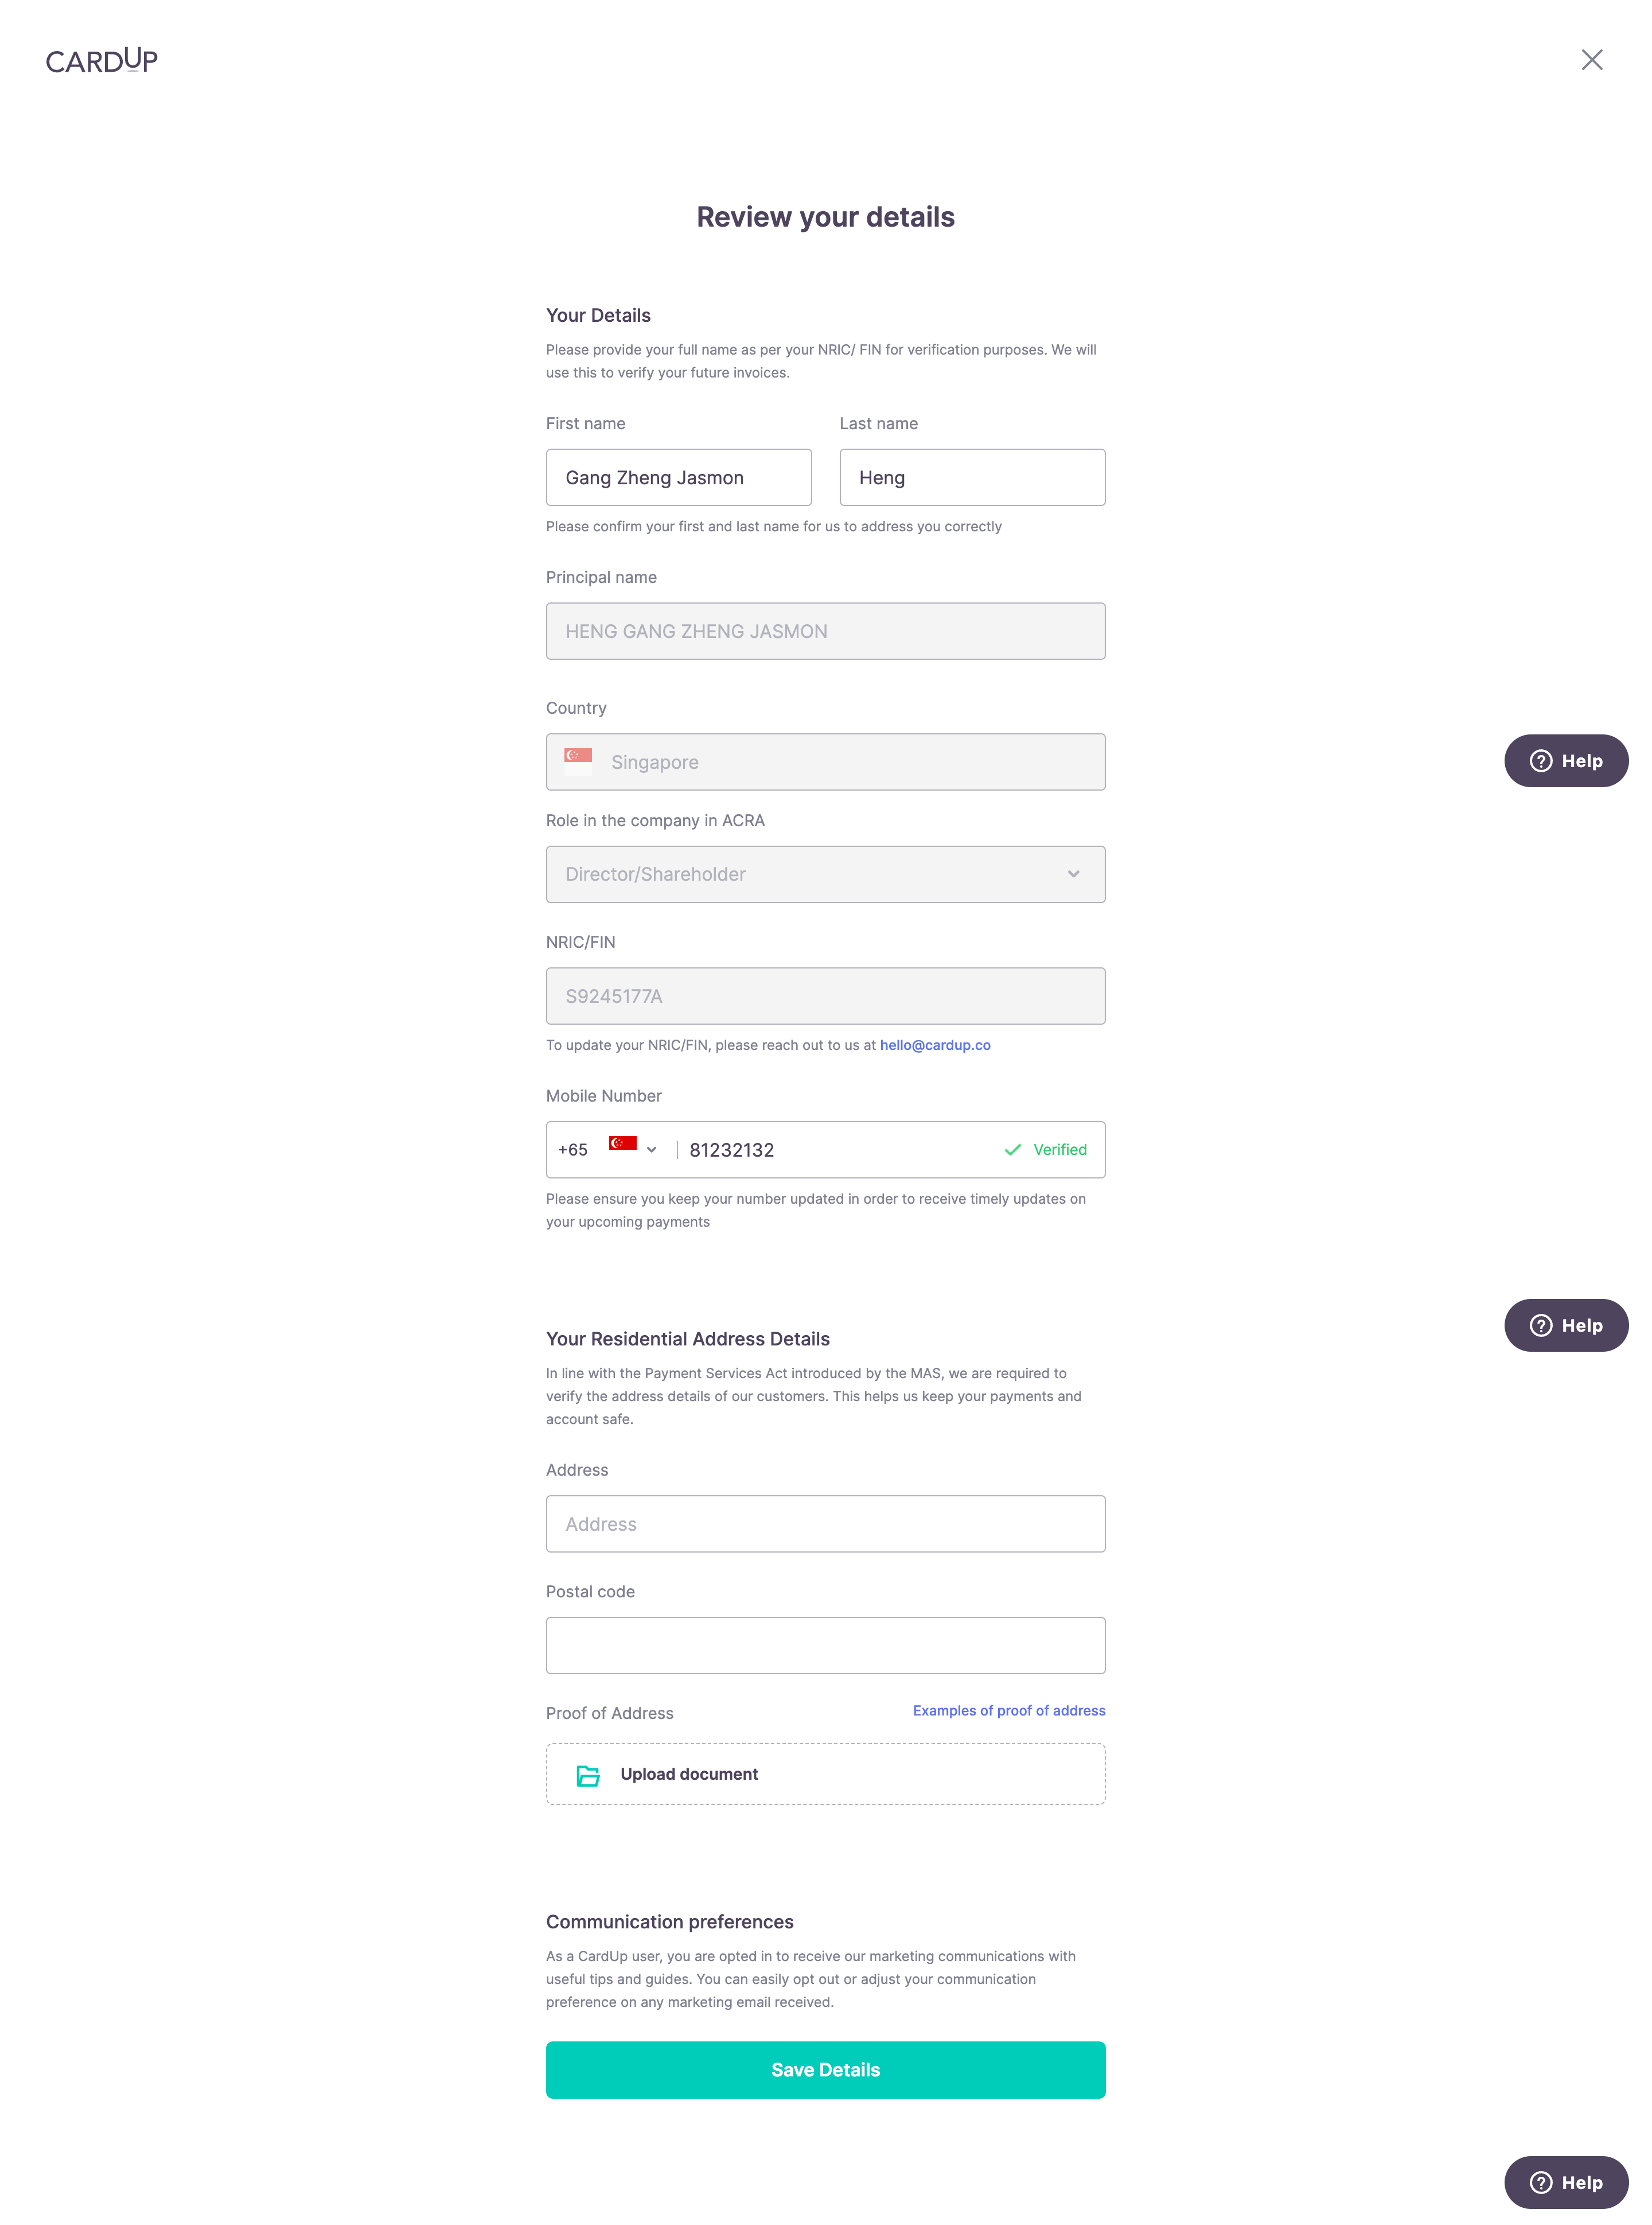Open Examples of proof of address link
This screenshot has width=1652, height=2225.
click(1009, 1711)
